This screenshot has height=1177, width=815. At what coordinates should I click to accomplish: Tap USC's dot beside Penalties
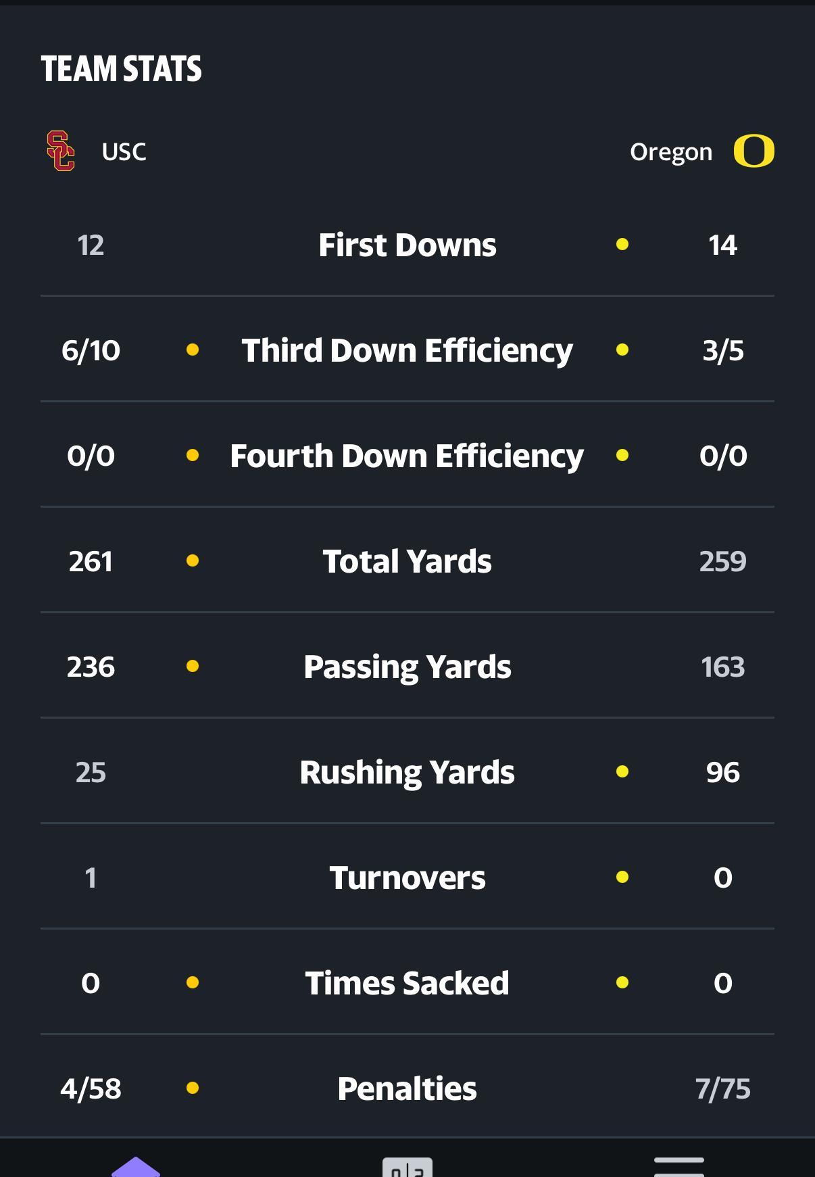[193, 1088]
